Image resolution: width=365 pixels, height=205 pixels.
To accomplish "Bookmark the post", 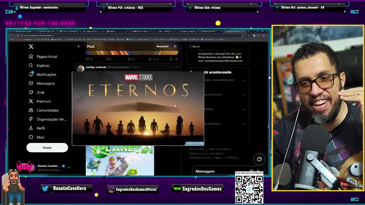I will [171, 59].
